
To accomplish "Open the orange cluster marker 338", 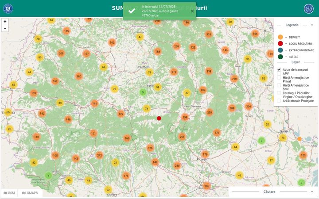I will (x=209, y=71).
